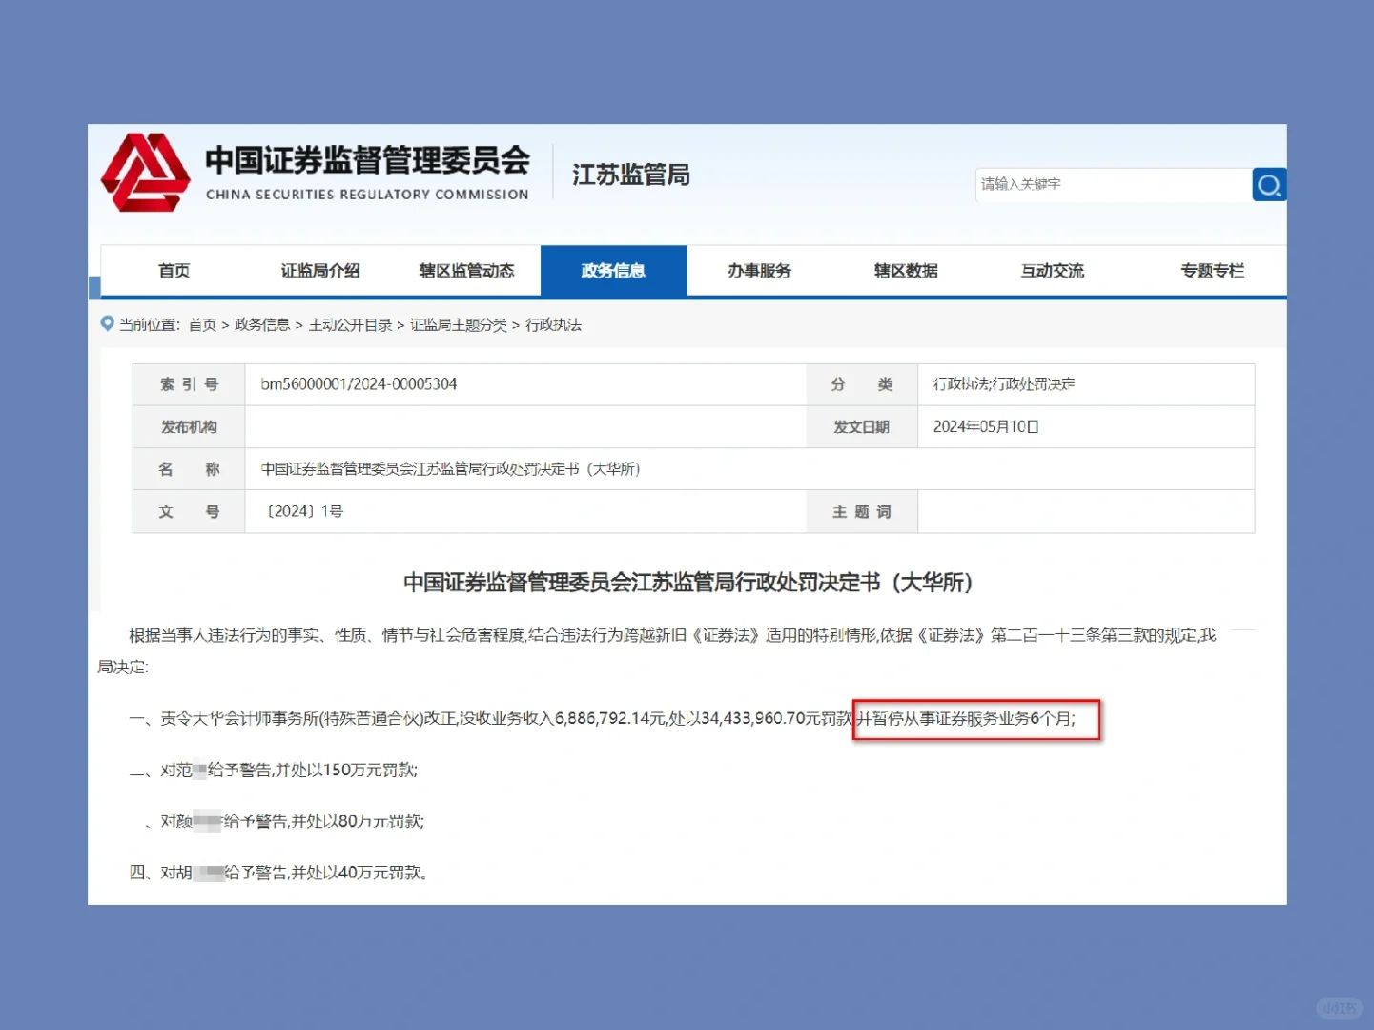Image resolution: width=1374 pixels, height=1030 pixels.
Task: Click the CHINA SECURITIES REGULATORY COMMISSION subtitle
Action: 367,195
